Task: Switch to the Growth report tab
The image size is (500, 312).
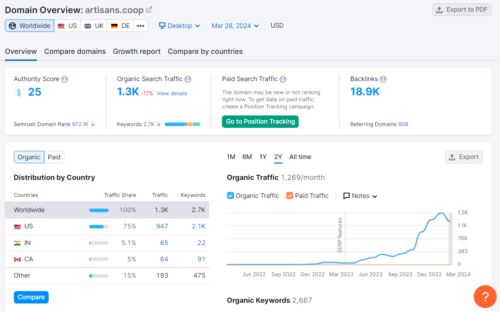Action: (x=137, y=51)
